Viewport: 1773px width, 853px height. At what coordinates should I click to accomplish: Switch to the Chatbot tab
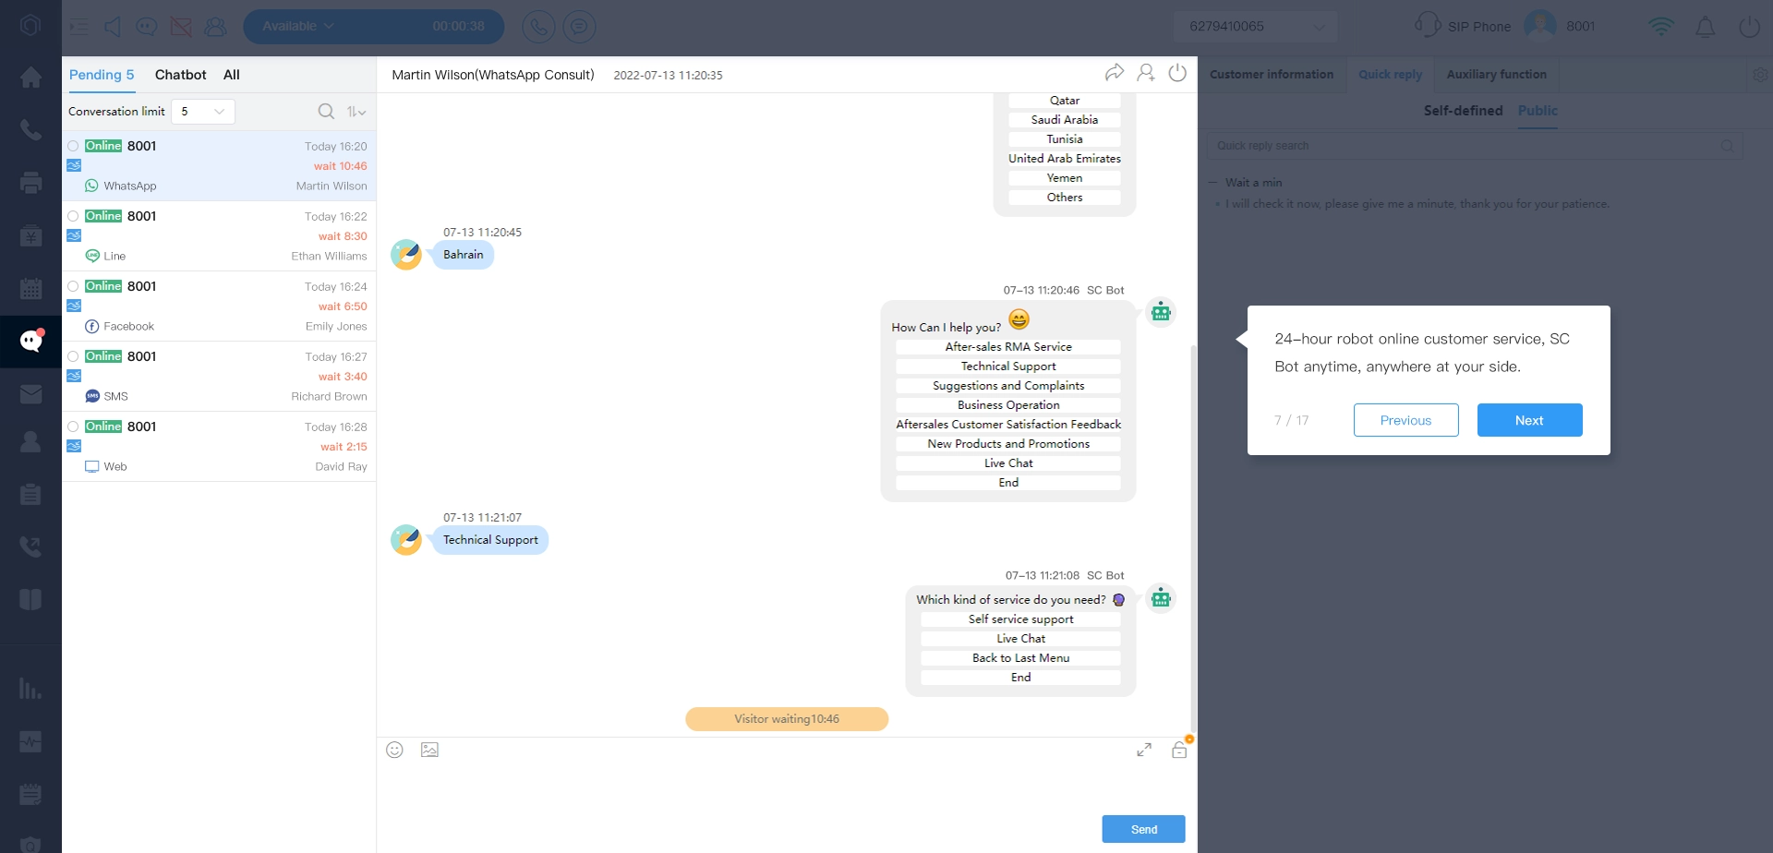pos(180,75)
